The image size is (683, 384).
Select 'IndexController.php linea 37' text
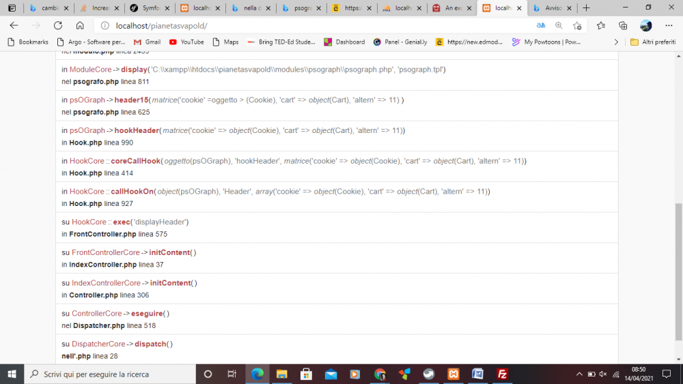click(116, 265)
